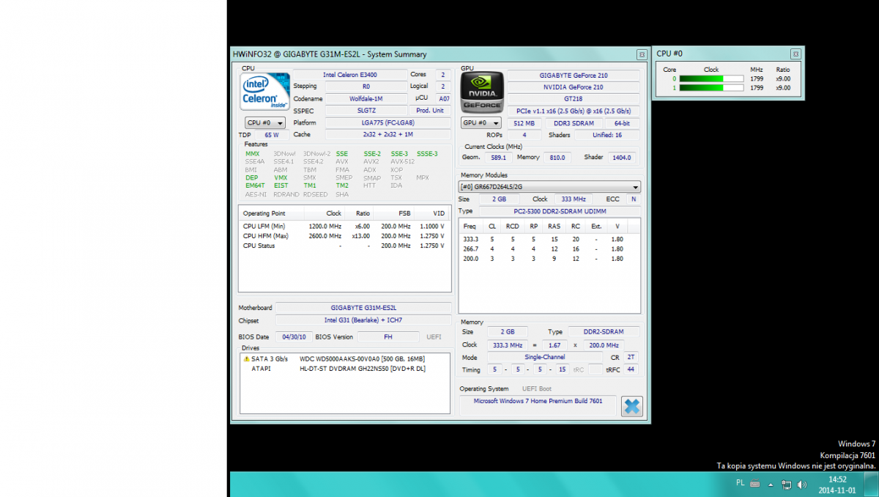
Task: Click the Core 0 clock progress bar
Action: coord(711,78)
